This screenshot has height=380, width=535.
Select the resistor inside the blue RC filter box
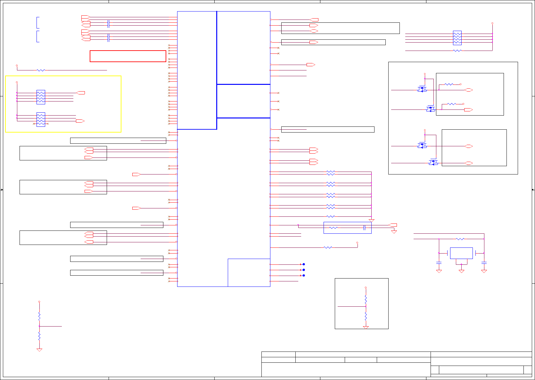333,228
